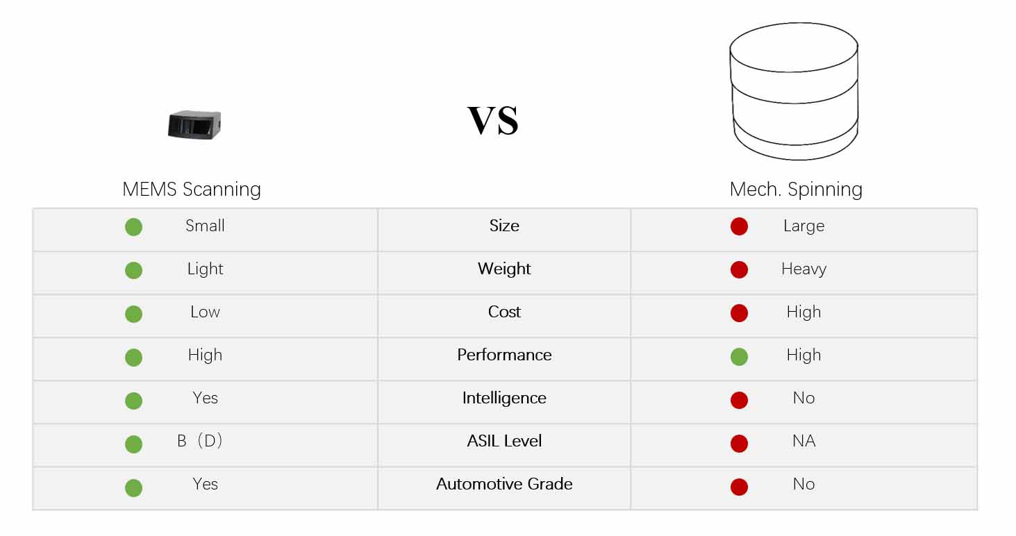Click the large VS text

(493, 121)
